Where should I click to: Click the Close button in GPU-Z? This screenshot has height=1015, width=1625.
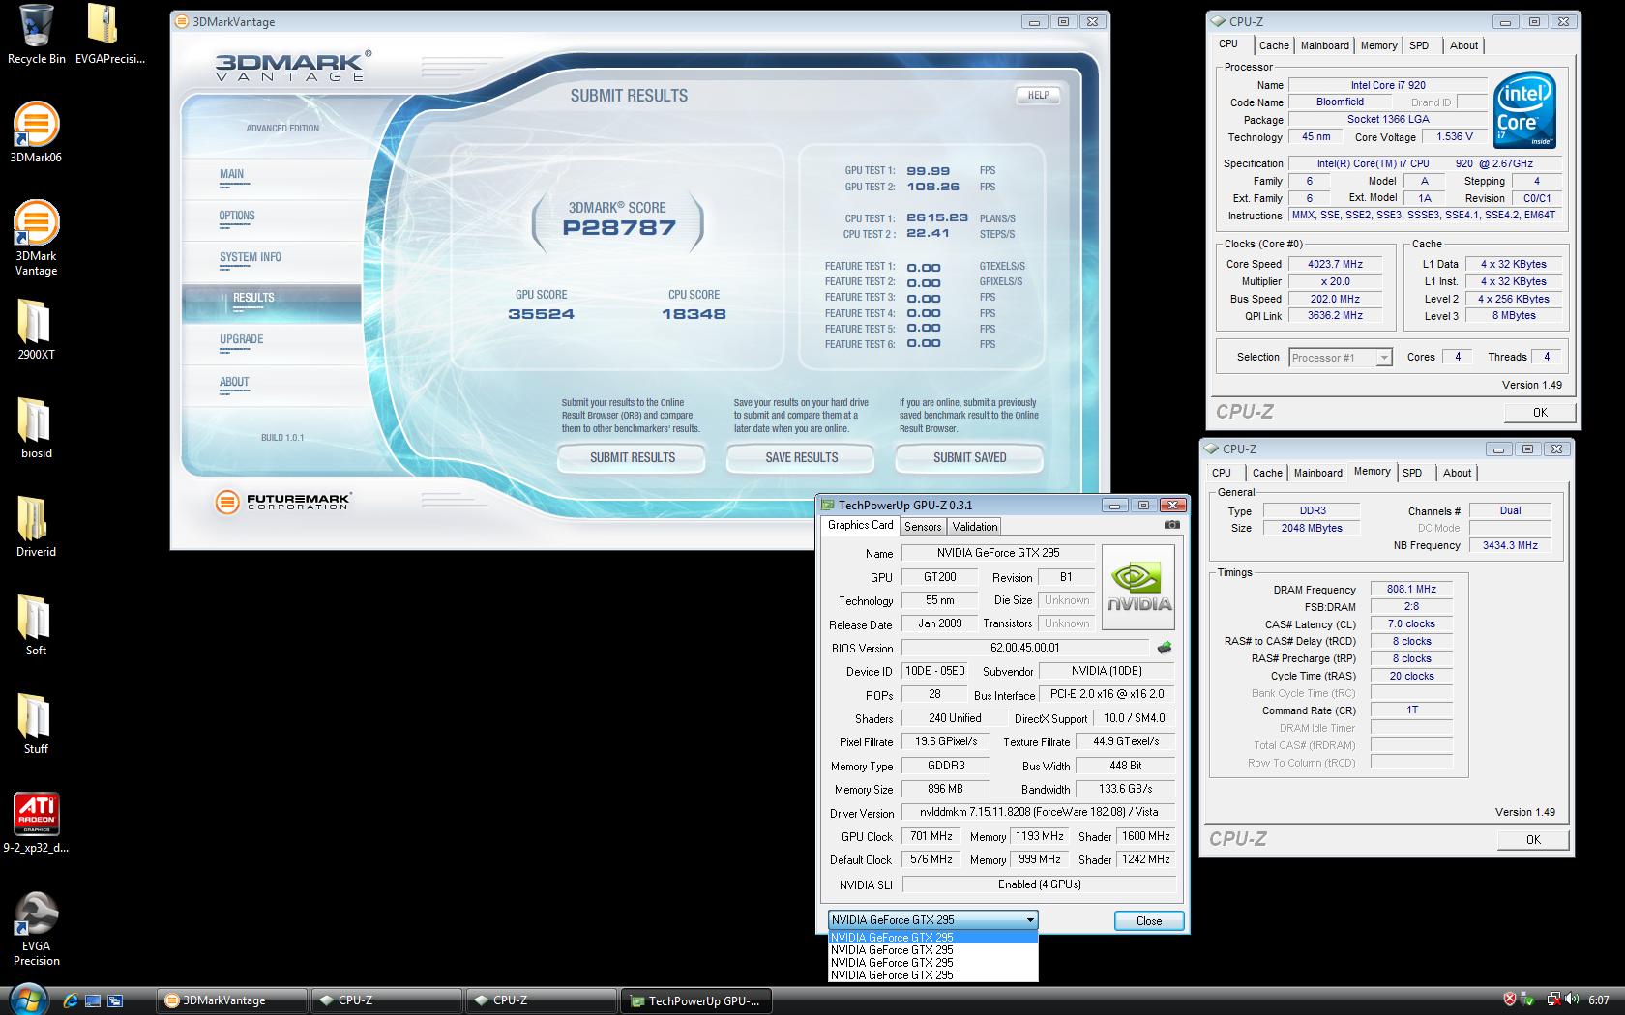tap(1149, 920)
